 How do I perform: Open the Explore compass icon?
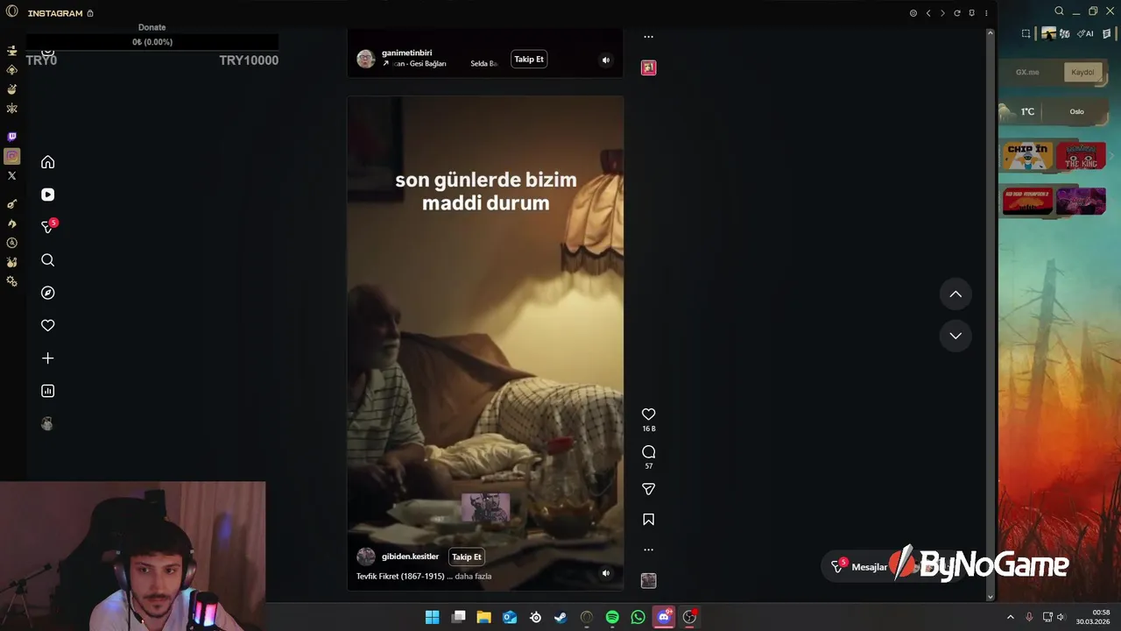48,293
